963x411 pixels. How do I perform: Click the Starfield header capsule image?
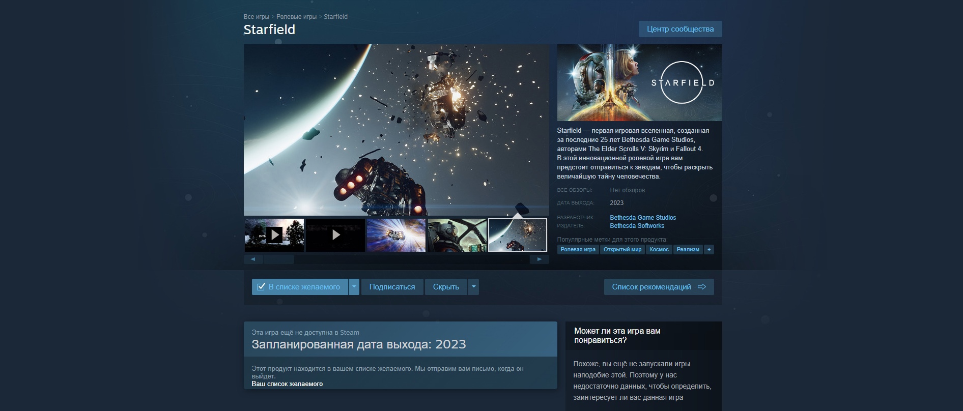point(640,82)
